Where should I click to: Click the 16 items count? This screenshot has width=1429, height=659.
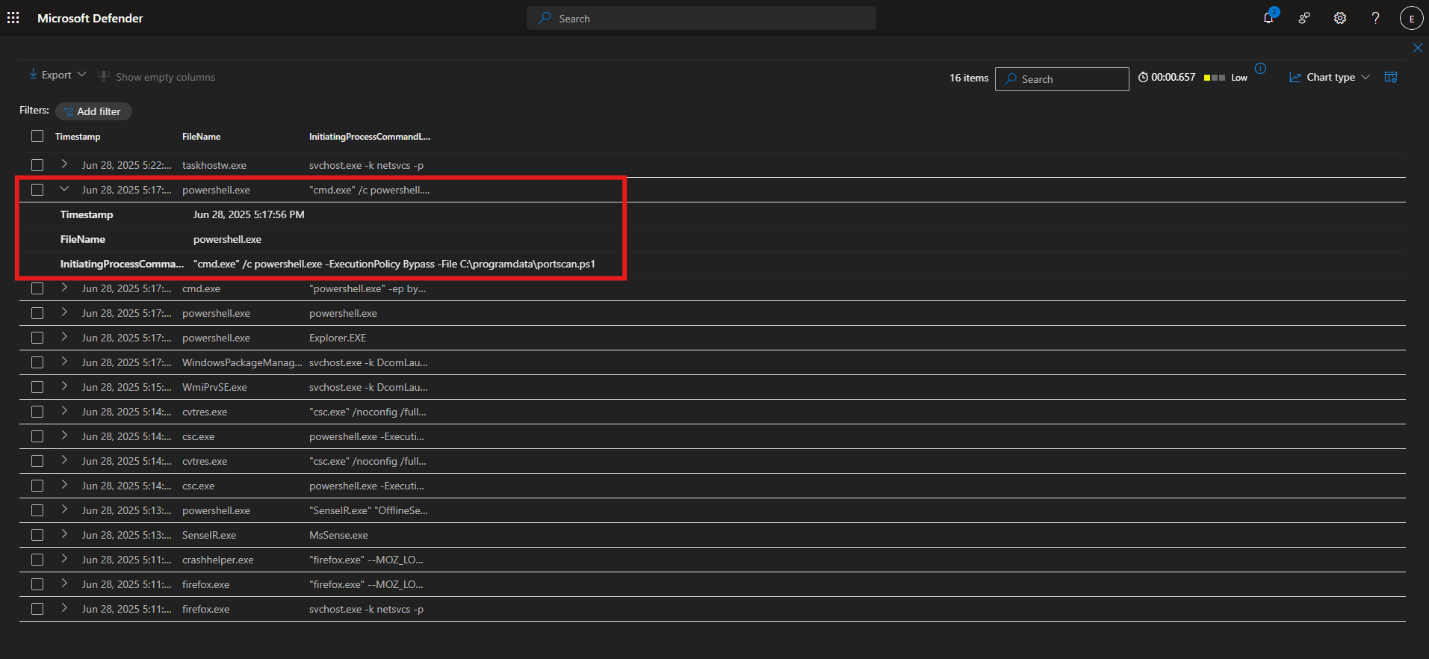pos(969,78)
